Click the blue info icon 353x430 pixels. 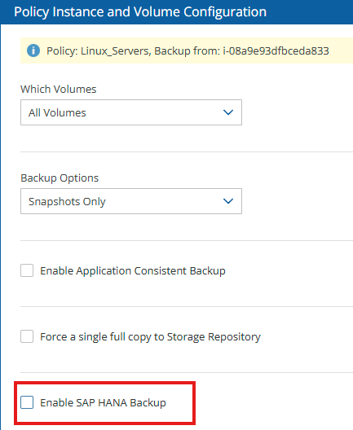click(33, 50)
